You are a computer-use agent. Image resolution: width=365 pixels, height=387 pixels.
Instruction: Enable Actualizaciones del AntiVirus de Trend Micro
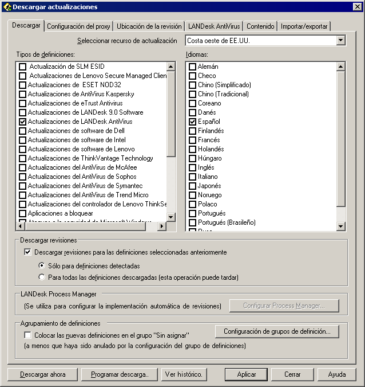(22, 195)
